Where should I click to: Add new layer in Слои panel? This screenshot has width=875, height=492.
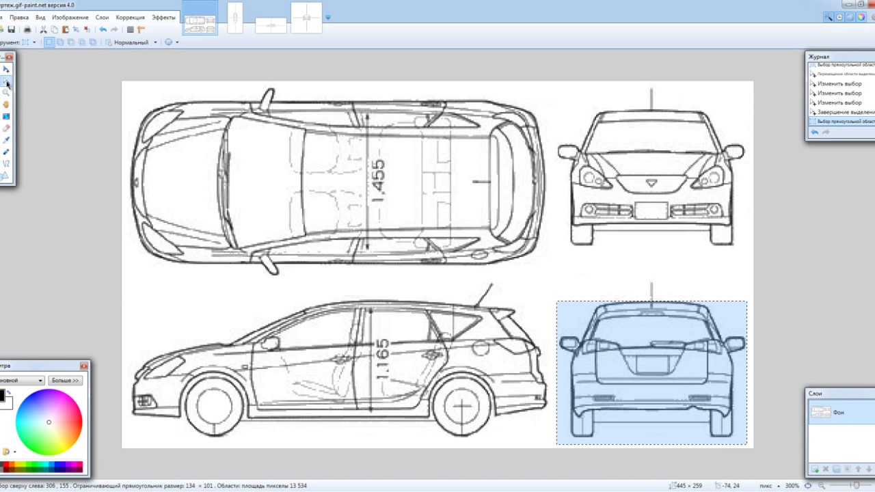click(x=815, y=469)
